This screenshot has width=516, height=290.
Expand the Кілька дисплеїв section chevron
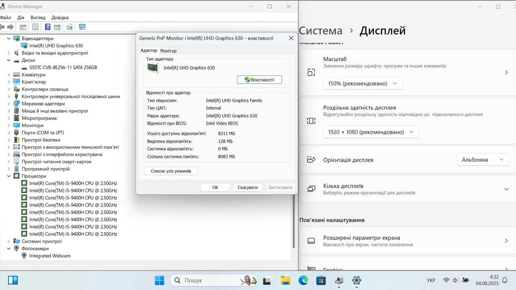click(x=506, y=189)
